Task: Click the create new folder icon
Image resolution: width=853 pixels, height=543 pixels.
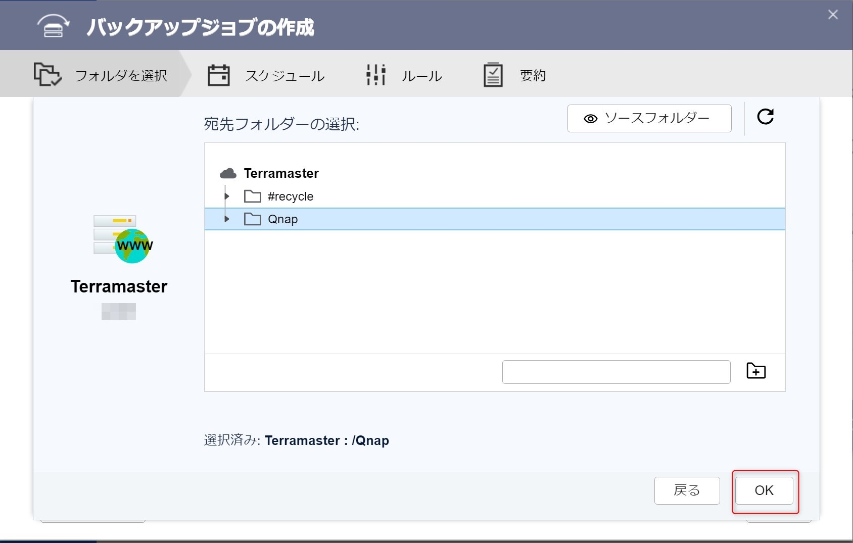Action: click(x=755, y=371)
